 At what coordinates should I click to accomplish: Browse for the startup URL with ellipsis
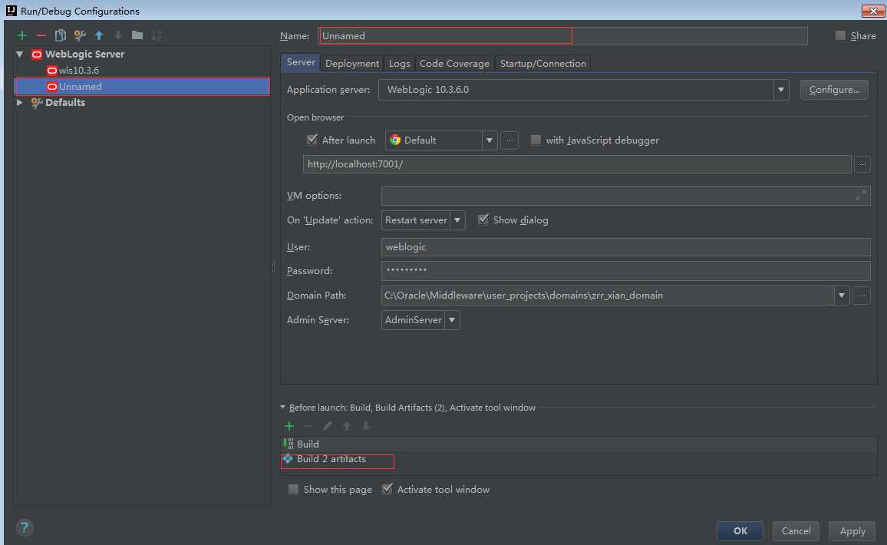coord(862,164)
